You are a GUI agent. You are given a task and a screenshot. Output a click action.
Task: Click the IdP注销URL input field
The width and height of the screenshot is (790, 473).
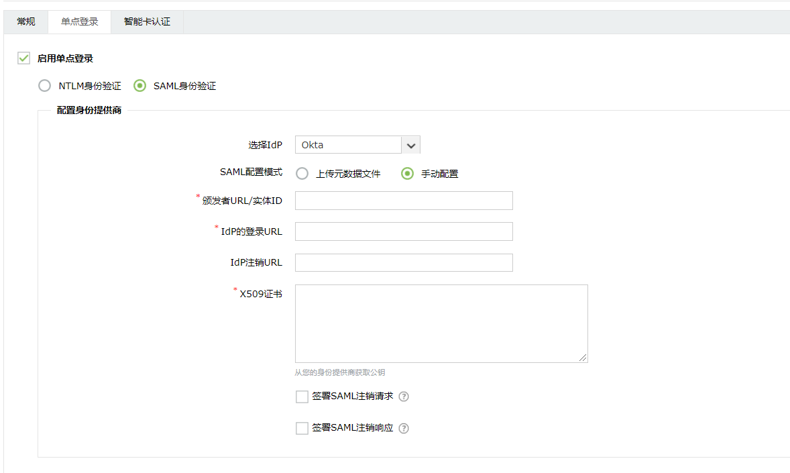pyautogui.click(x=403, y=262)
